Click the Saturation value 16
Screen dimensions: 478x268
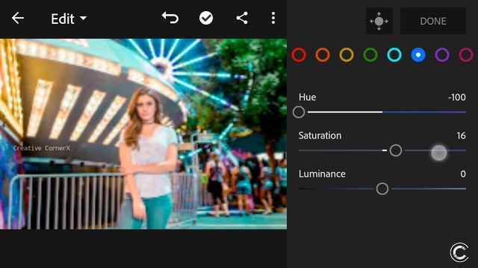462,135
